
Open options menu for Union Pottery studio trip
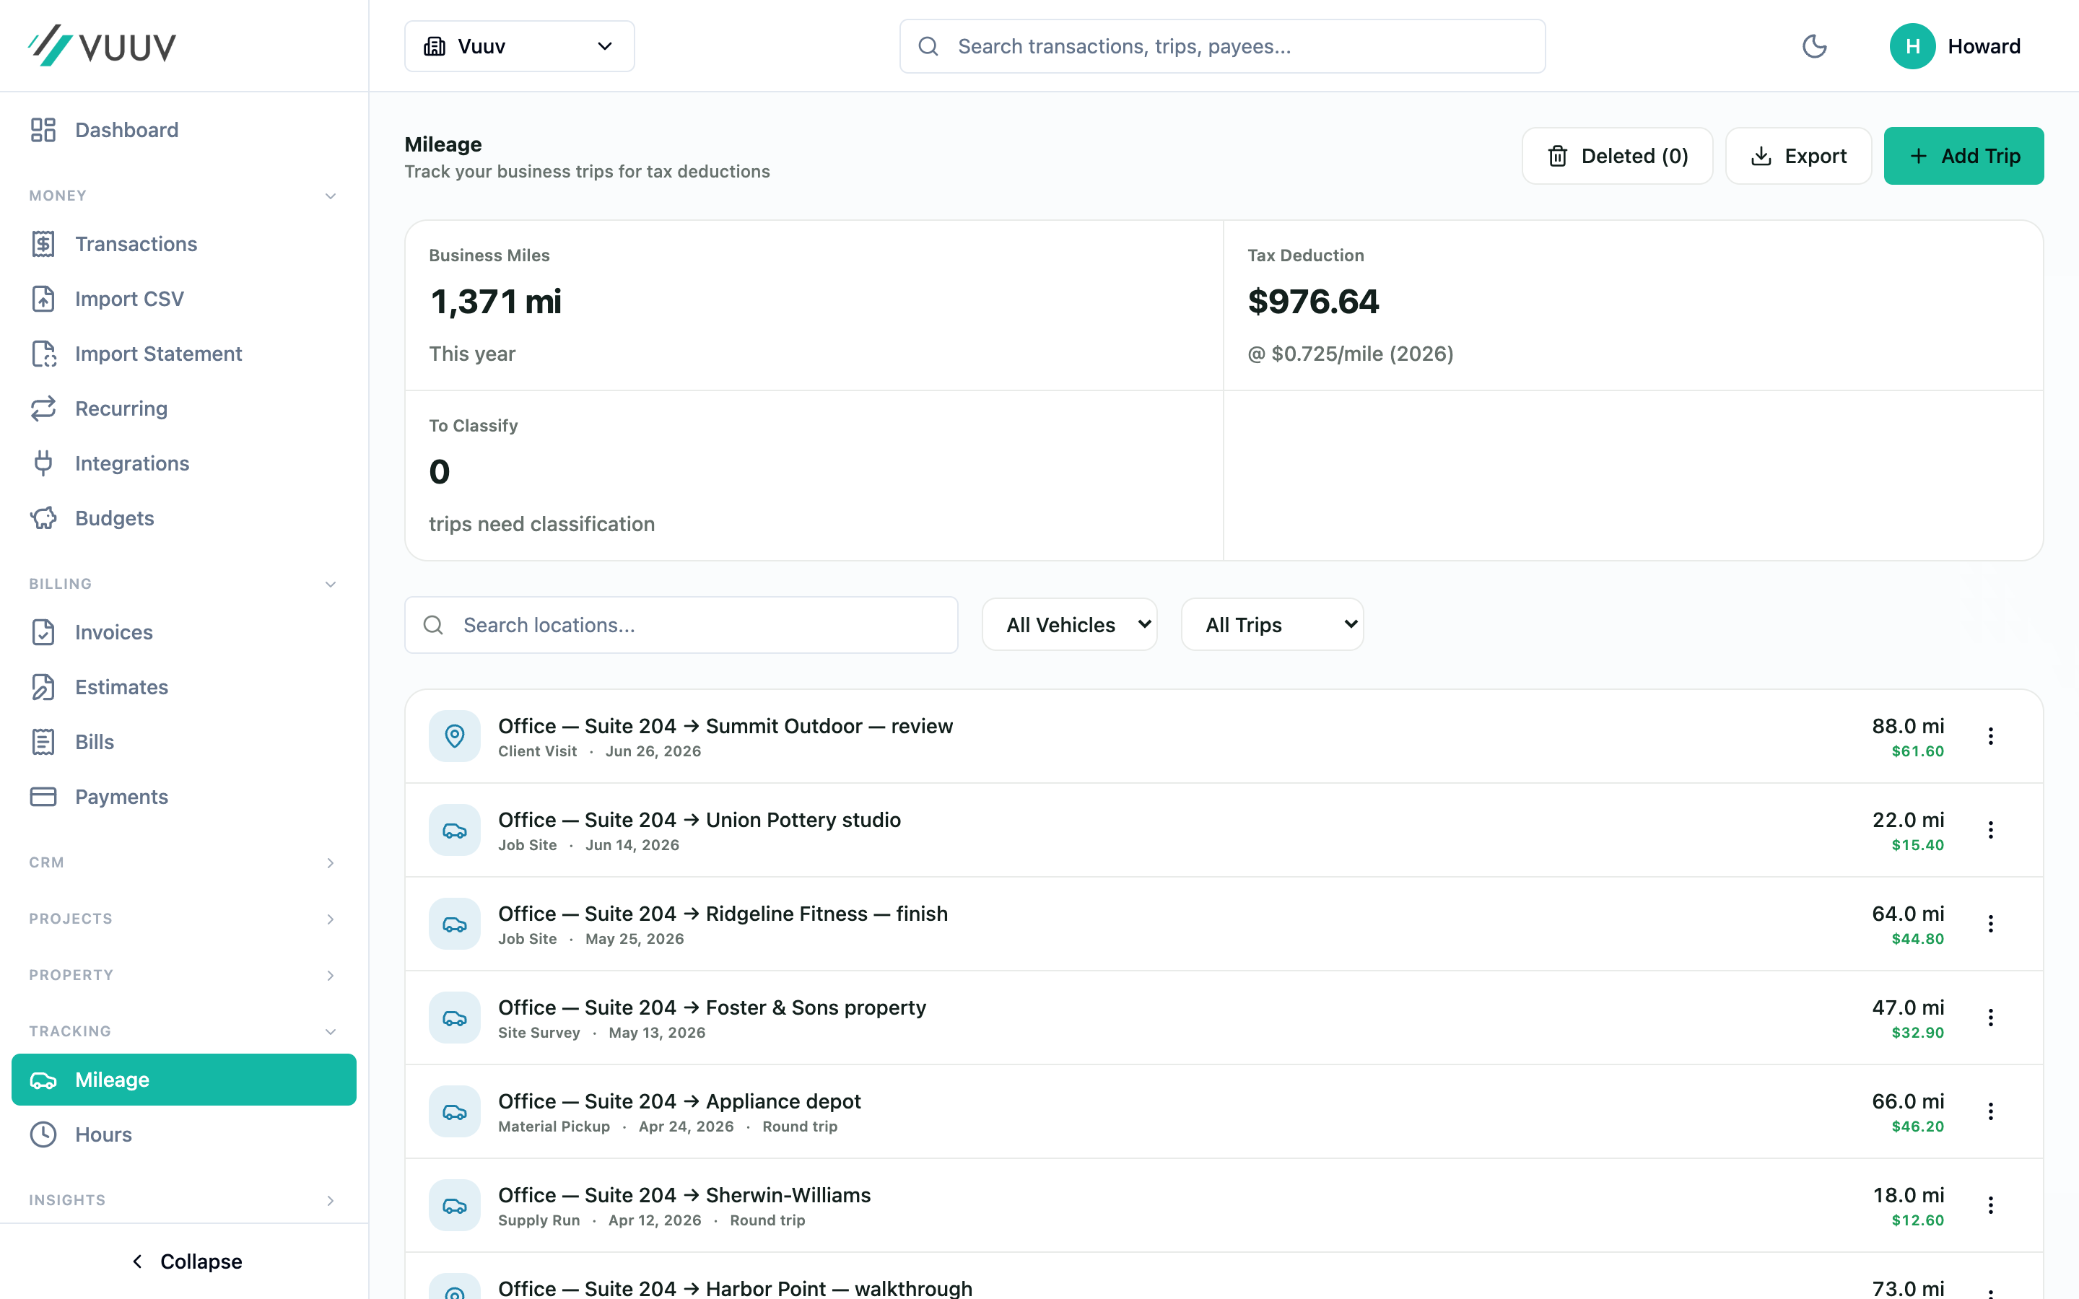[1990, 830]
